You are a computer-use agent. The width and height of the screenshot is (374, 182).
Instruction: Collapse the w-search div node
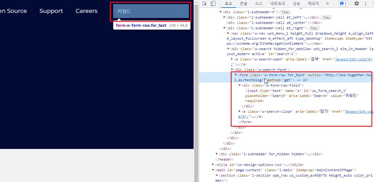[x=228, y=49]
